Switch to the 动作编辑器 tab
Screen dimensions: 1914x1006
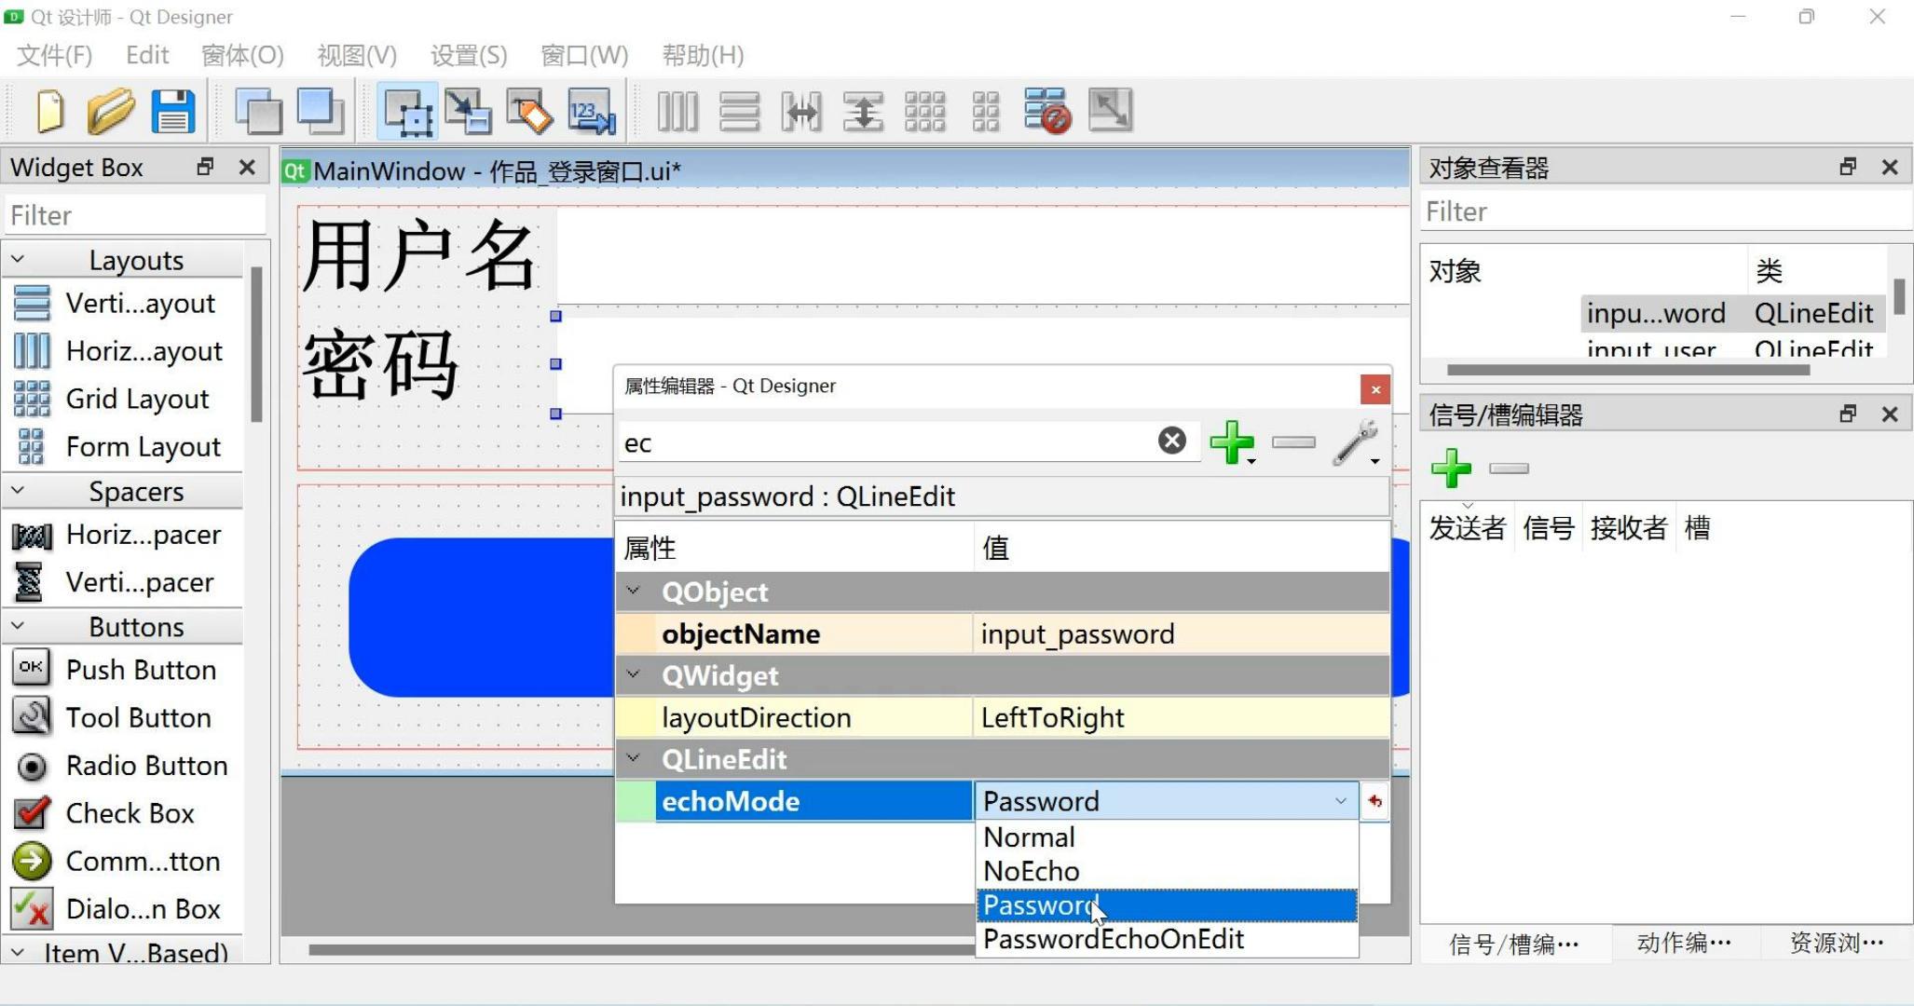(1683, 944)
